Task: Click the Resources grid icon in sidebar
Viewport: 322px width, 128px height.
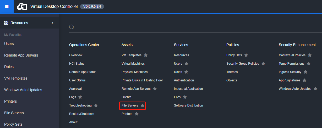Action: point(6,23)
